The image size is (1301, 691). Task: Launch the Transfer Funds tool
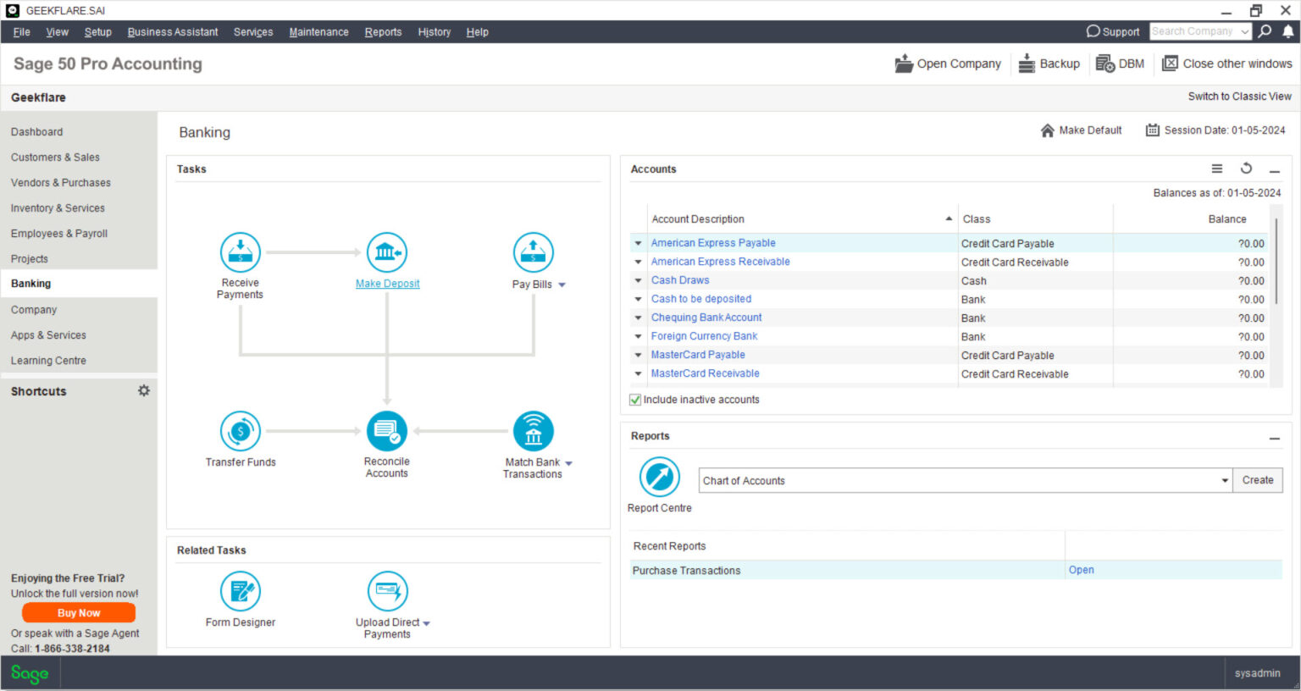pyautogui.click(x=241, y=429)
